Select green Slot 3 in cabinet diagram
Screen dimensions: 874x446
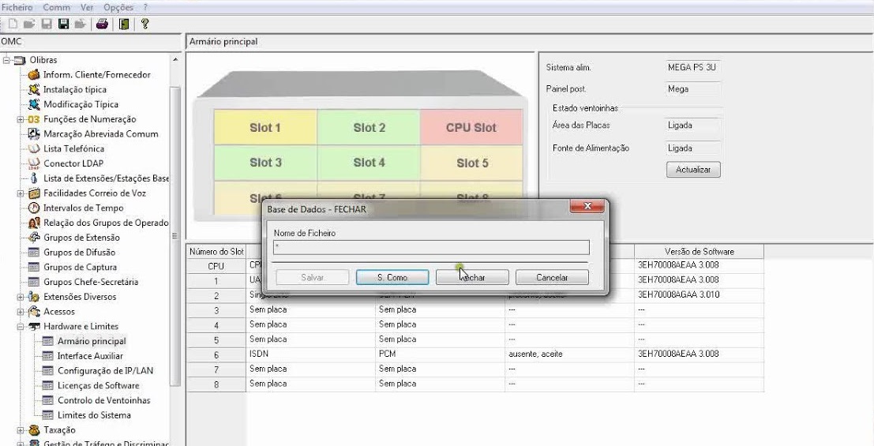click(265, 163)
